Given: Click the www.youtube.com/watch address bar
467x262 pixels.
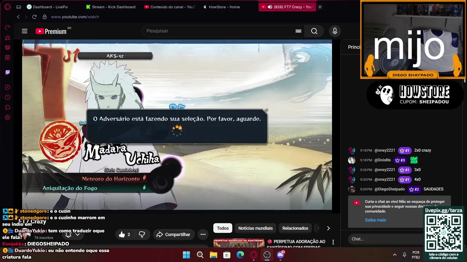Looking at the screenshot, I should tap(75, 17).
